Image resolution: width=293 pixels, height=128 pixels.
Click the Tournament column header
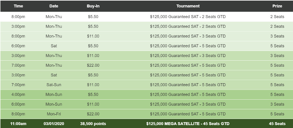click(188, 6)
